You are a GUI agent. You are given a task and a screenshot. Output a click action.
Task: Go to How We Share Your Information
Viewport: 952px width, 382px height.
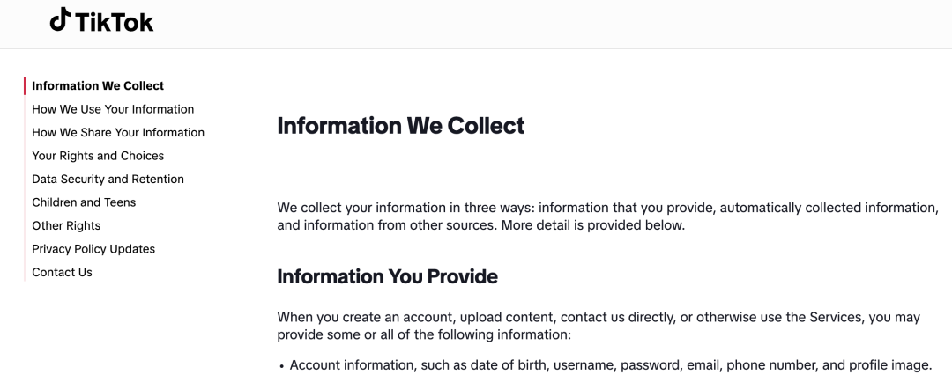pyautogui.click(x=118, y=133)
